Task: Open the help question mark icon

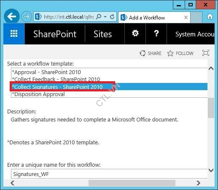Action: tap(156, 33)
